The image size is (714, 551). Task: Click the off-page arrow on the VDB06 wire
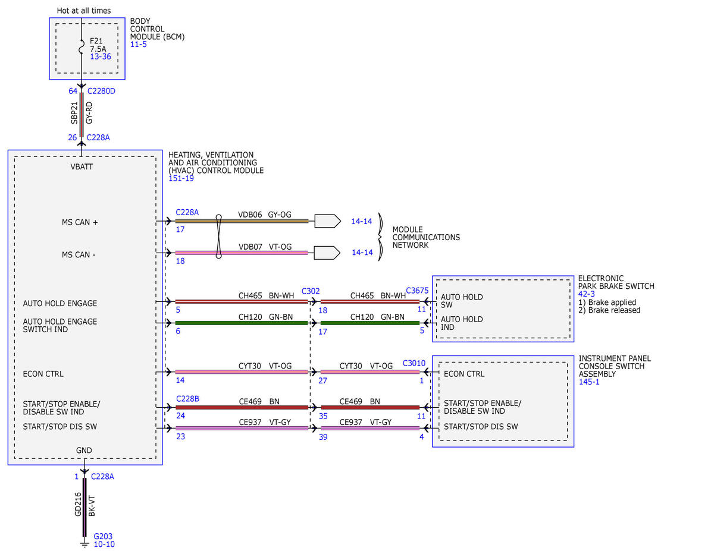328,221
